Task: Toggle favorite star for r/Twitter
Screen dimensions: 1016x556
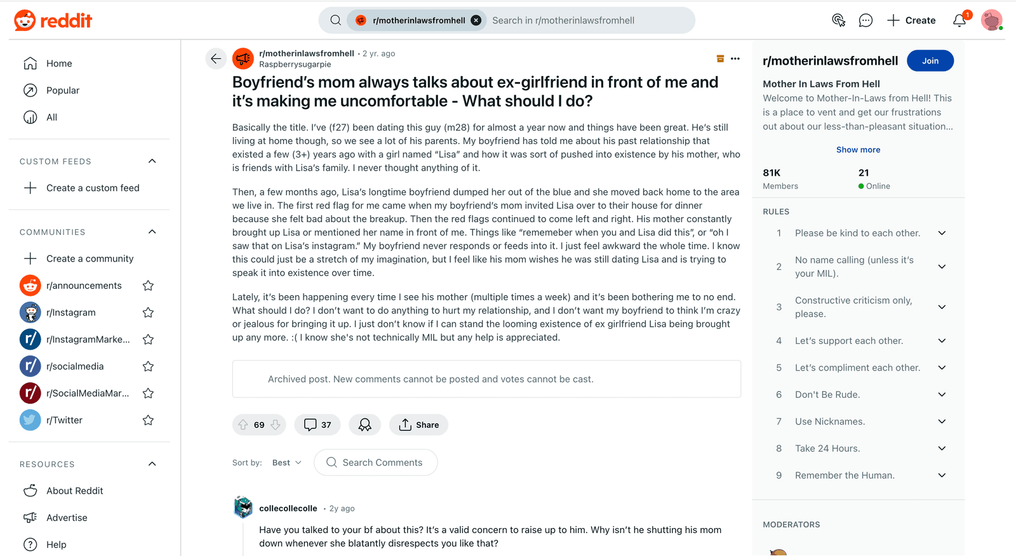Action: point(148,420)
